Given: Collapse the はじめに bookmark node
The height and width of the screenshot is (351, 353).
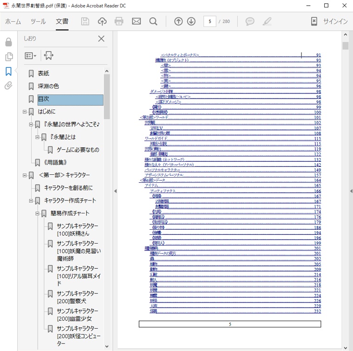Looking at the screenshot, I should pyautogui.click(x=25, y=112).
